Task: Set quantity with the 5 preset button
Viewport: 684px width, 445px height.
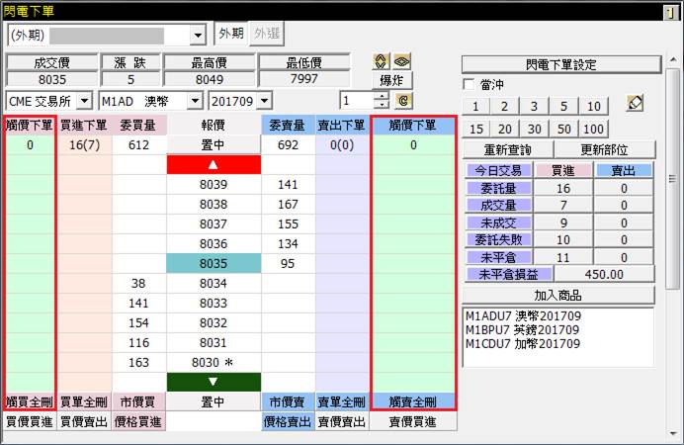Action: pos(563,106)
